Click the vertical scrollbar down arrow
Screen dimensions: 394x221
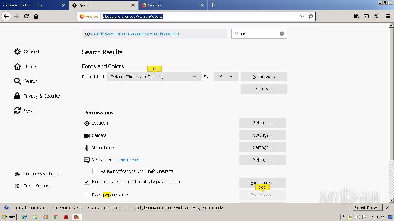pyautogui.click(x=392, y=200)
